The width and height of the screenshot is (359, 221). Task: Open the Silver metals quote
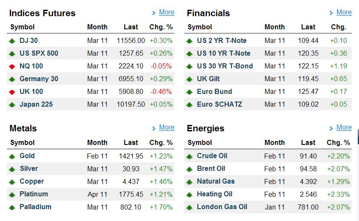(29, 169)
